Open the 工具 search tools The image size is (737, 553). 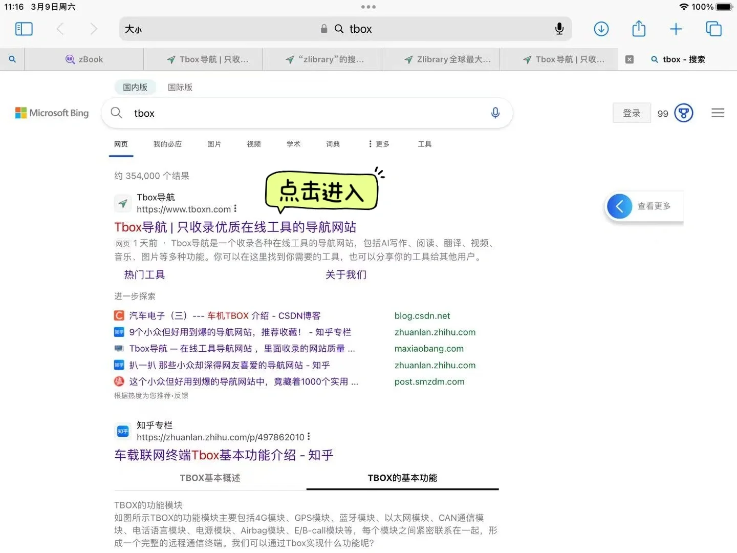click(x=424, y=144)
